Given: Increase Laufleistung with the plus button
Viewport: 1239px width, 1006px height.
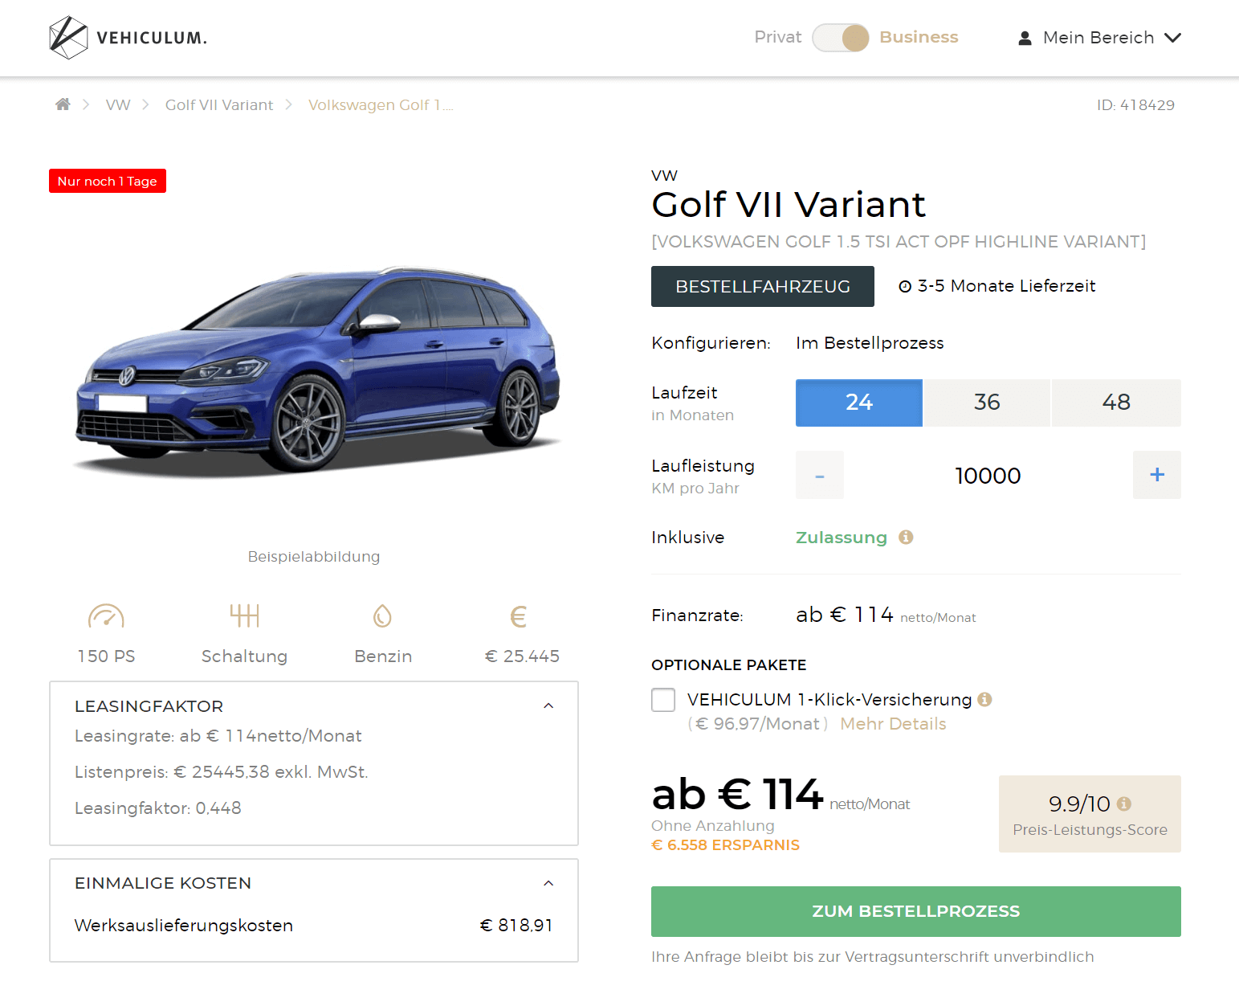Looking at the screenshot, I should [x=1157, y=475].
